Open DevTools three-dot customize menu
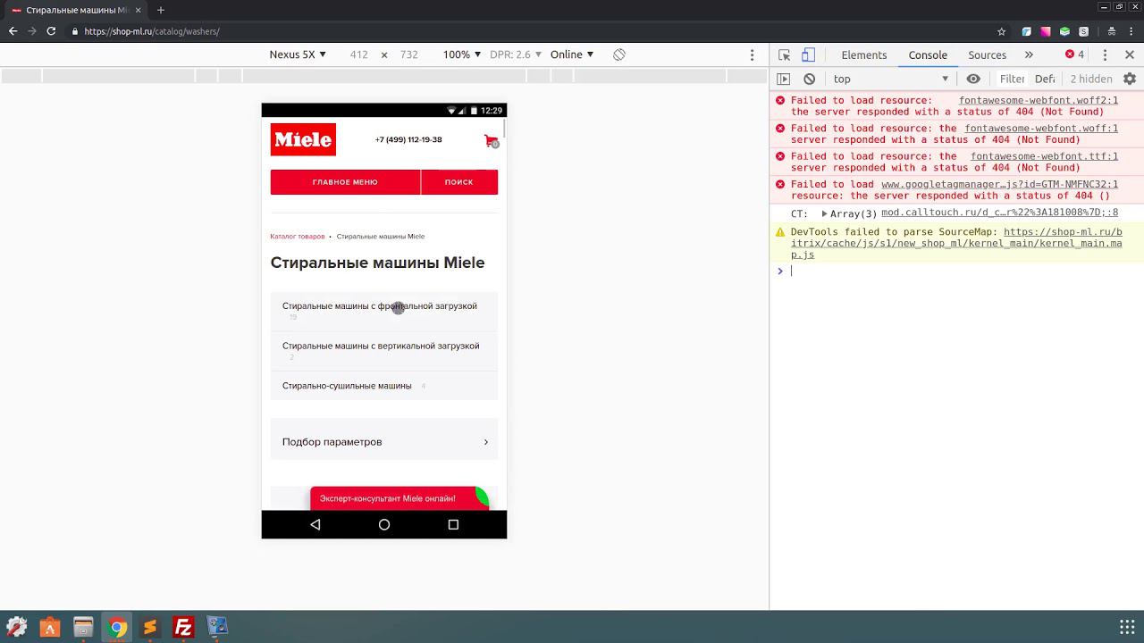Screen dimensions: 1144x643 [1105, 54]
